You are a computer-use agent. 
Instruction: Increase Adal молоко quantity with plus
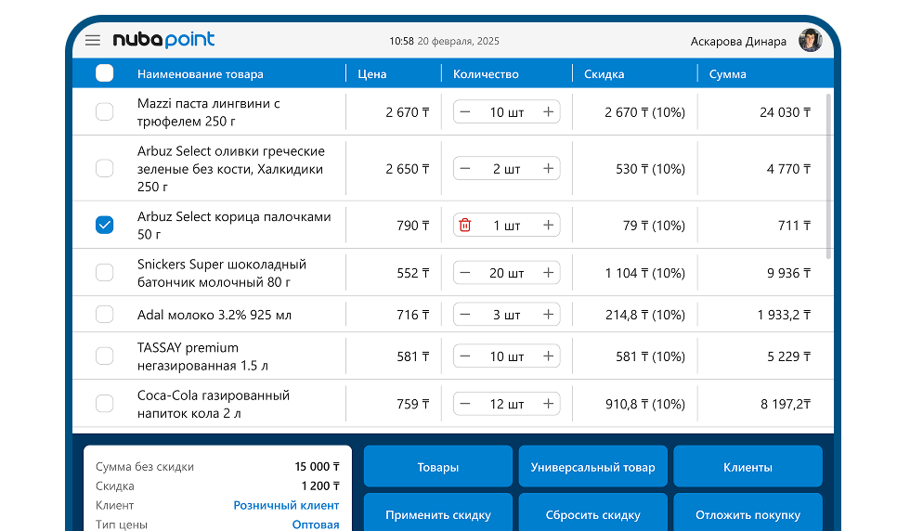pyautogui.click(x=549, y=315)
